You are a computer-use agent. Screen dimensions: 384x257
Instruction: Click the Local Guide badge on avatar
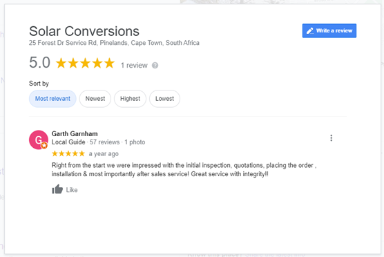tap(44, 146)
